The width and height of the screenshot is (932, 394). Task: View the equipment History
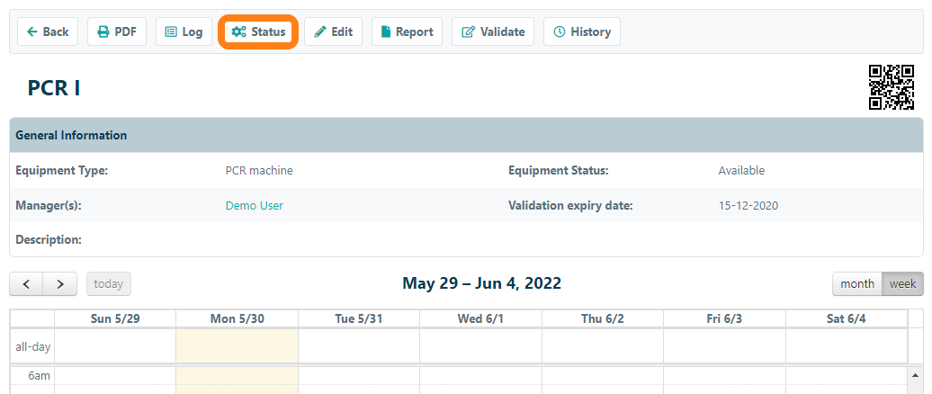[581, 31]
